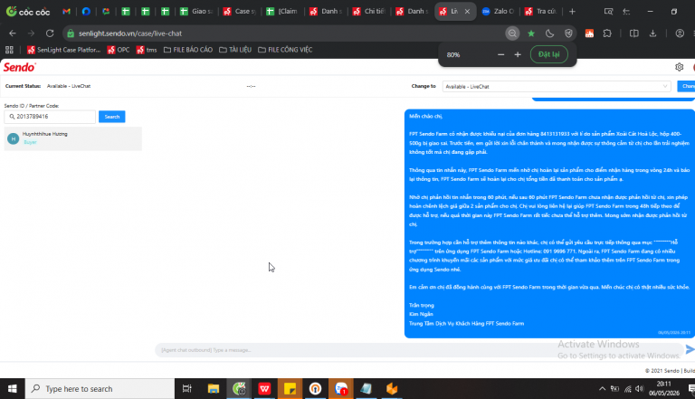Click the Sendo logo
695x399 pixels.
pos(20,67)
